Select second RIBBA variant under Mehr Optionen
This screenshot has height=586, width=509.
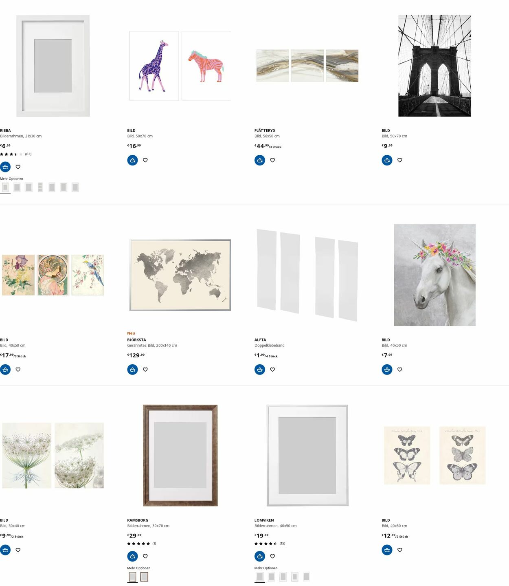pos(17,187)
